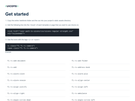
Task: Click the fi-rs-add entry
Action: pos(35,67)
